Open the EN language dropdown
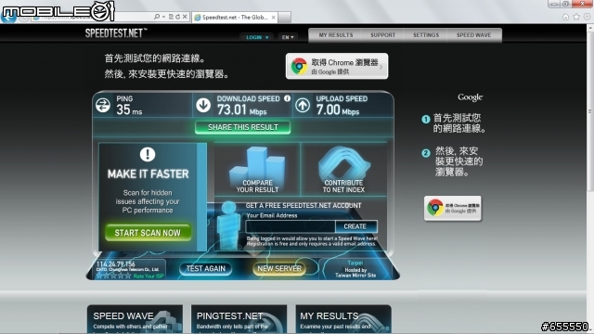Viewport: 594px width, 334px height. click(288, 37)
